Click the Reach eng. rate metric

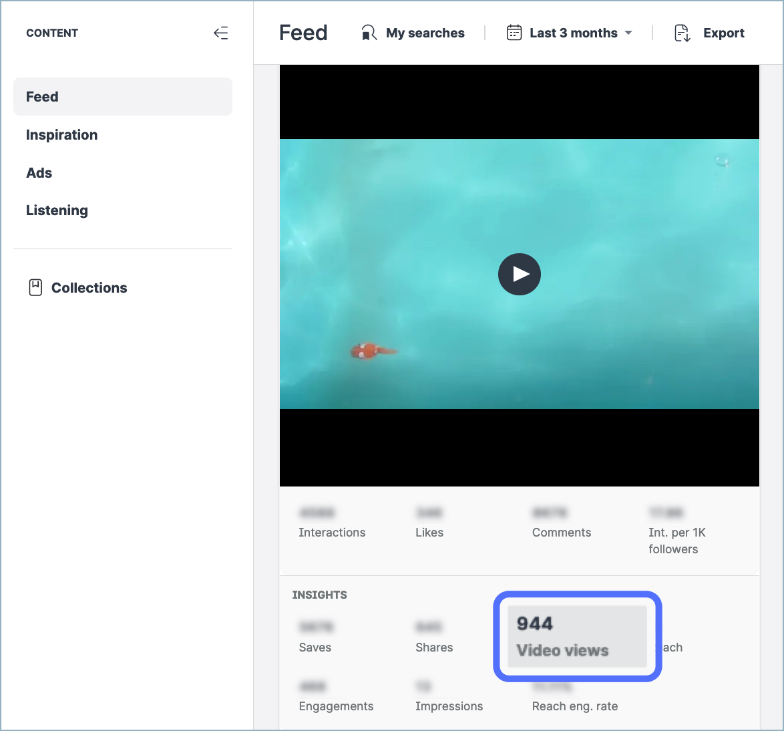(574, 706)
